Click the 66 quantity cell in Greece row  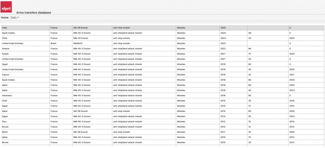point(268,49)
